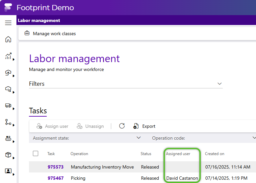Open task 975573 link
256x183 pixels.
(x=56, y=167)
